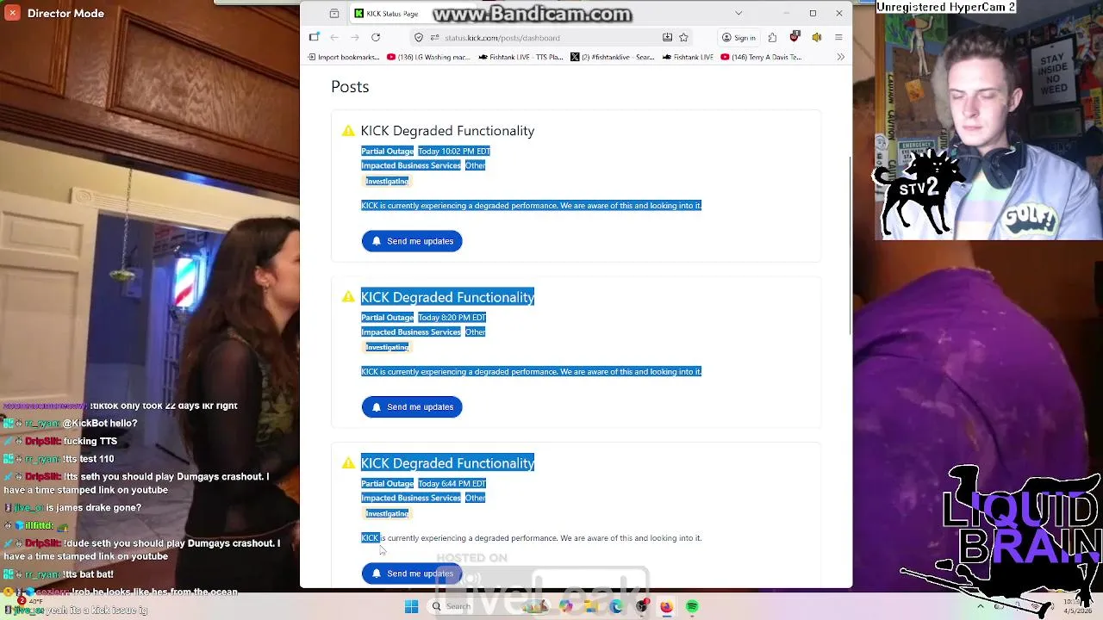Open #fishtanklive X search bookmark
Viewport: 1103px width, 620px height.
613,57
